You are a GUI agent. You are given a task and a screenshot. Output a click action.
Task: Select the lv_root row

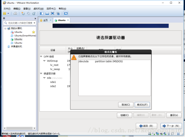pos(54,65)
